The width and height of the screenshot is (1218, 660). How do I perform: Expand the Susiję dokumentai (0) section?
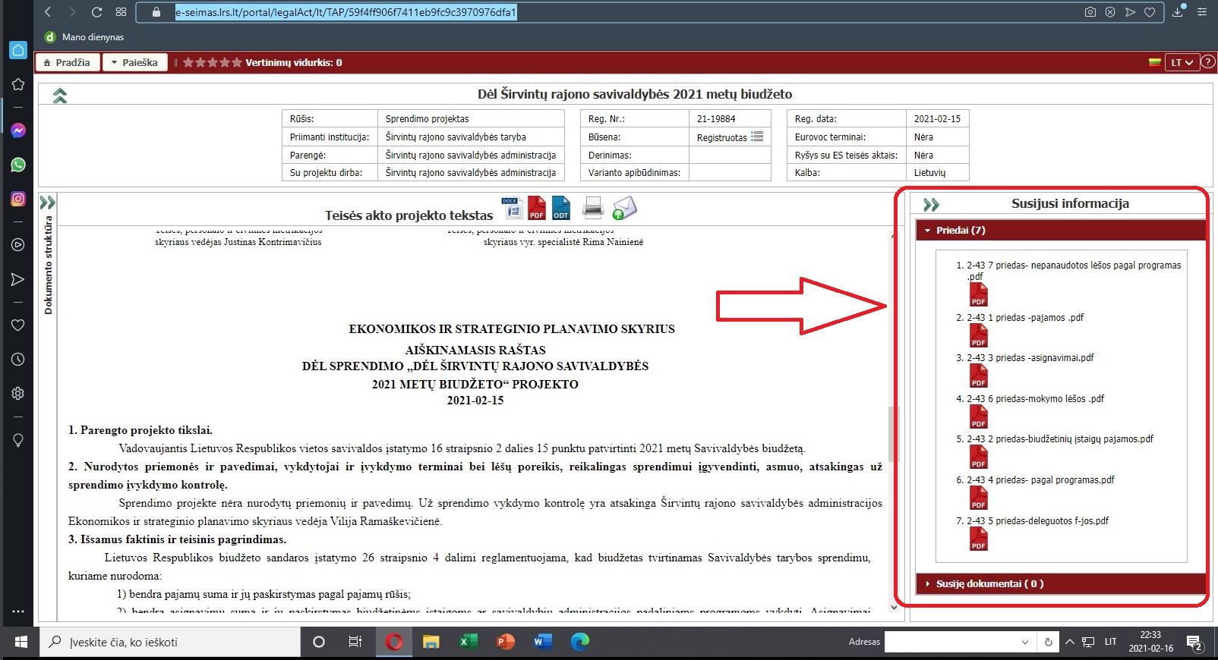(989, 583)
